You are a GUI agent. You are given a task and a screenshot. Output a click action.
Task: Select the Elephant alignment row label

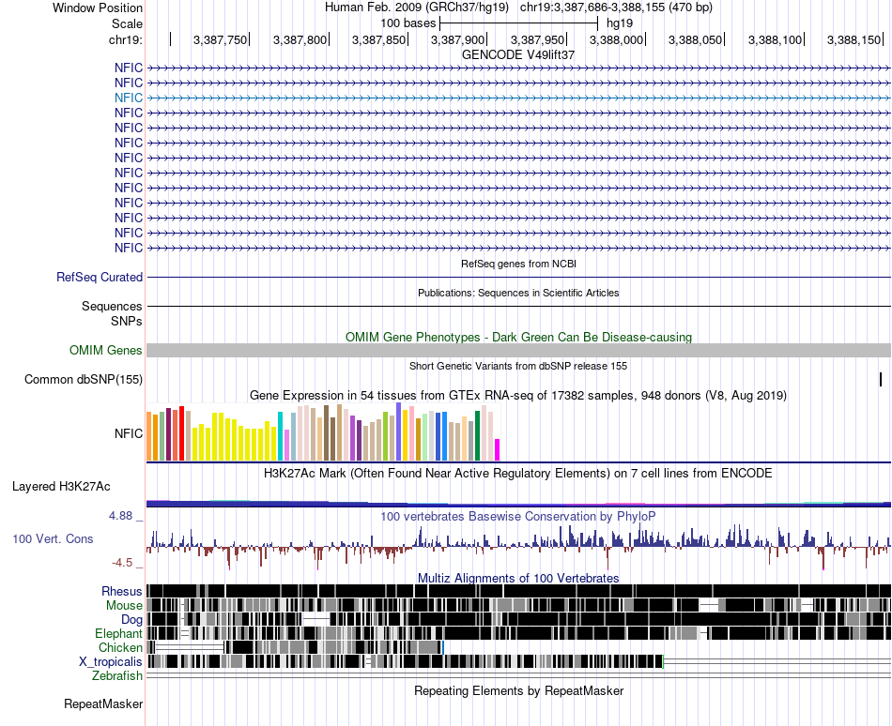tap(118, 633)
